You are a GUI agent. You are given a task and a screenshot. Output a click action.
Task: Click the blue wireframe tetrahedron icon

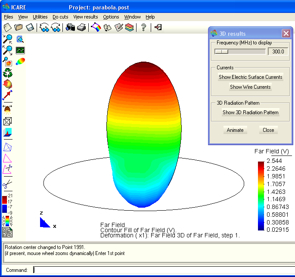[7, 147]
